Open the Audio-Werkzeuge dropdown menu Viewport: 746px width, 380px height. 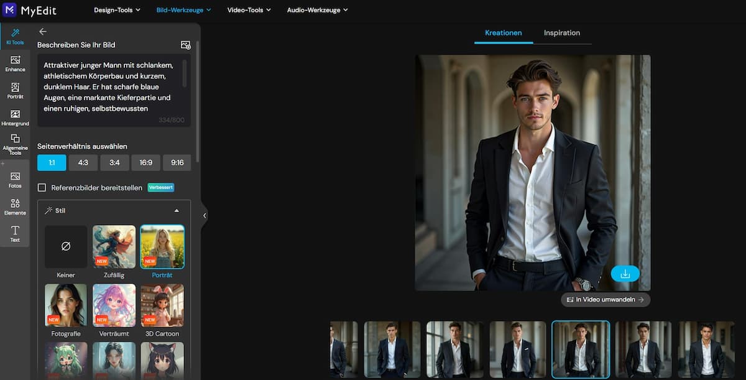(x=317, y=10)
